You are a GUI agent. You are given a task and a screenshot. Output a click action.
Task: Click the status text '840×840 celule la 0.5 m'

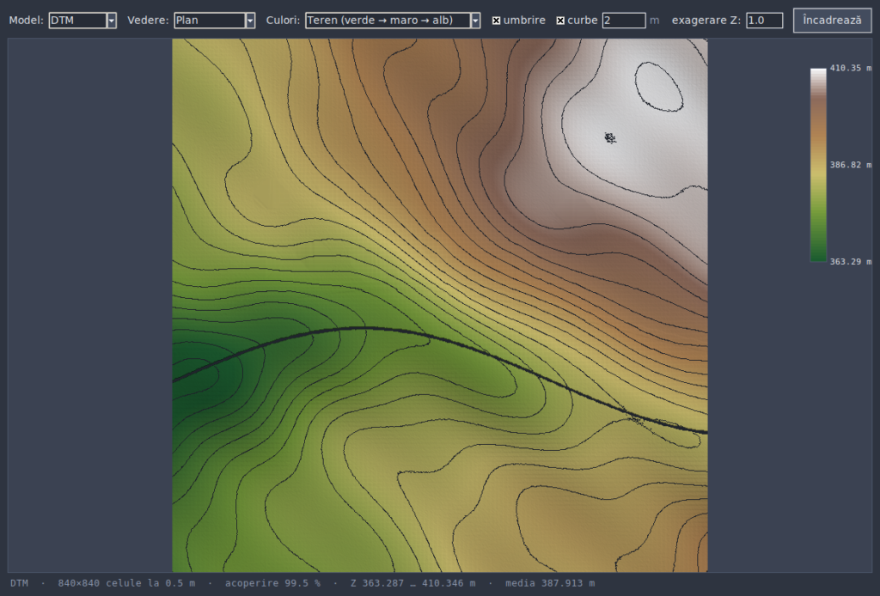126,583
